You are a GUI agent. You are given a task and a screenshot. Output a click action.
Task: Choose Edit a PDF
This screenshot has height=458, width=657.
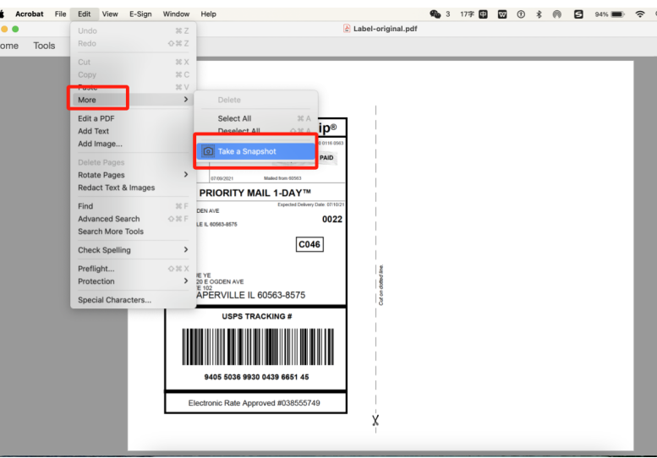134,118
